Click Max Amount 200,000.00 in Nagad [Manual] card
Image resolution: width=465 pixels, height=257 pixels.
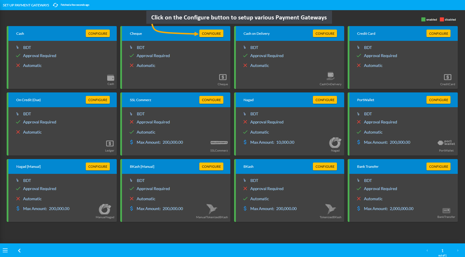coord(46,209)
